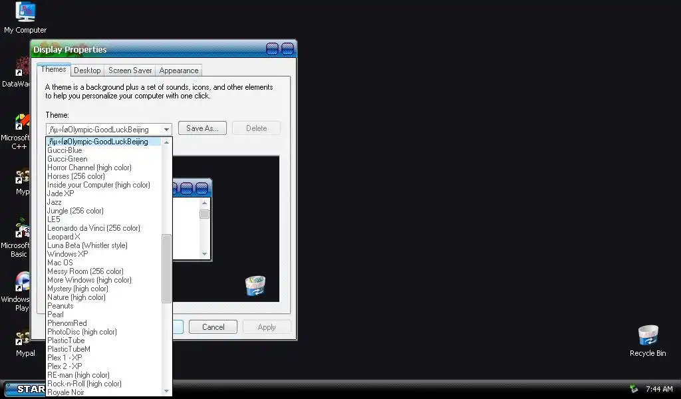Image resolution: width=681 pixels, height=399 pixels.
Task: Select the Plex 1 - XP theme
Action: (103, 358)
